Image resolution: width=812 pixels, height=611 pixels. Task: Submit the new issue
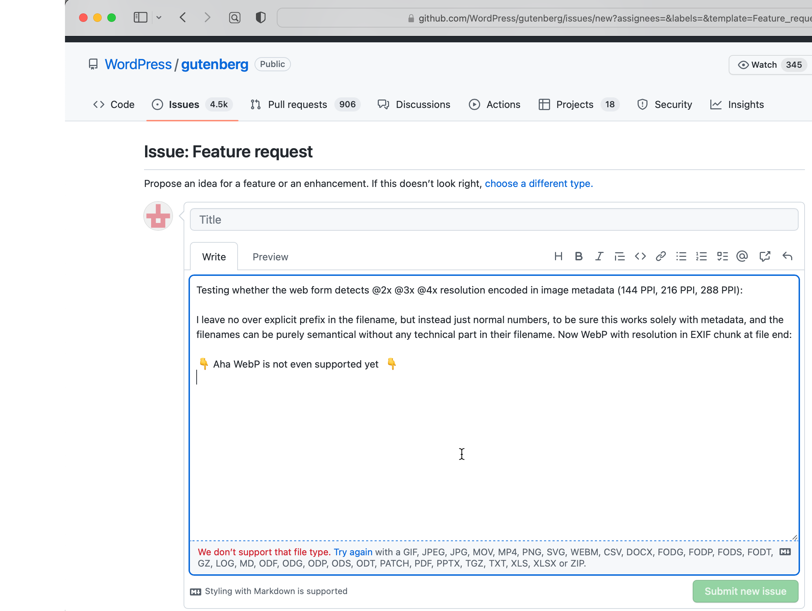pyautogui.click(x=745, y=591)
